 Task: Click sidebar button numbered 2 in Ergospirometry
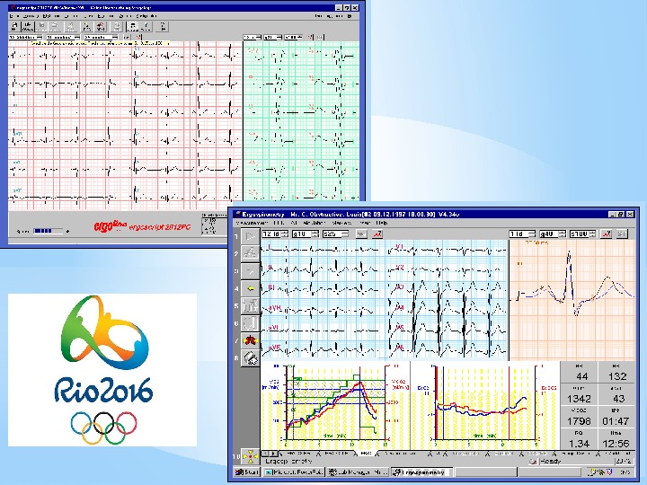pyautogui.click(x=251, y=253)
